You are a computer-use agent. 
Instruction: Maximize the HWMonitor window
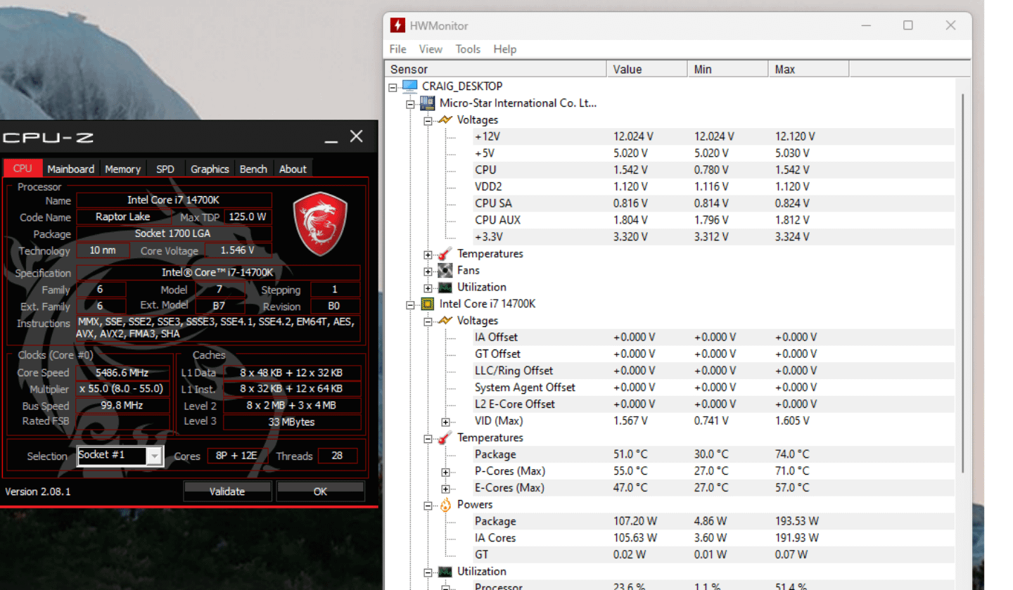coord(908,25)
